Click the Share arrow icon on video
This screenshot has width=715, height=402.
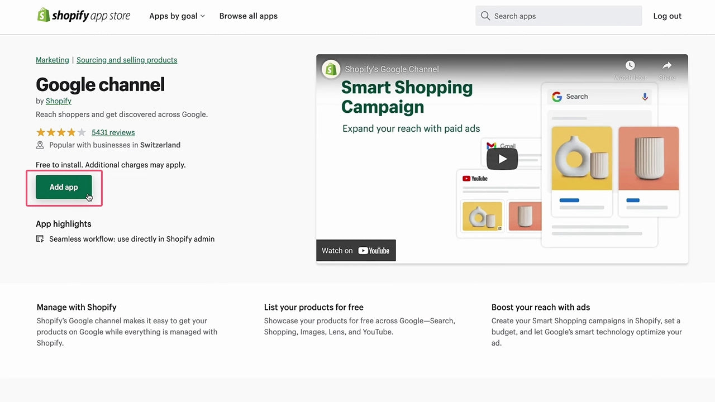pyautogui.click(x=667, y=66)
